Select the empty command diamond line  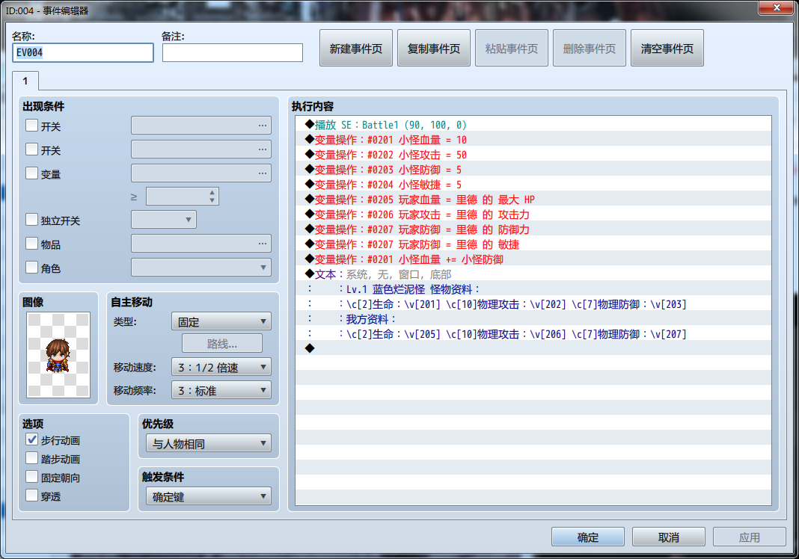(533, 349)
